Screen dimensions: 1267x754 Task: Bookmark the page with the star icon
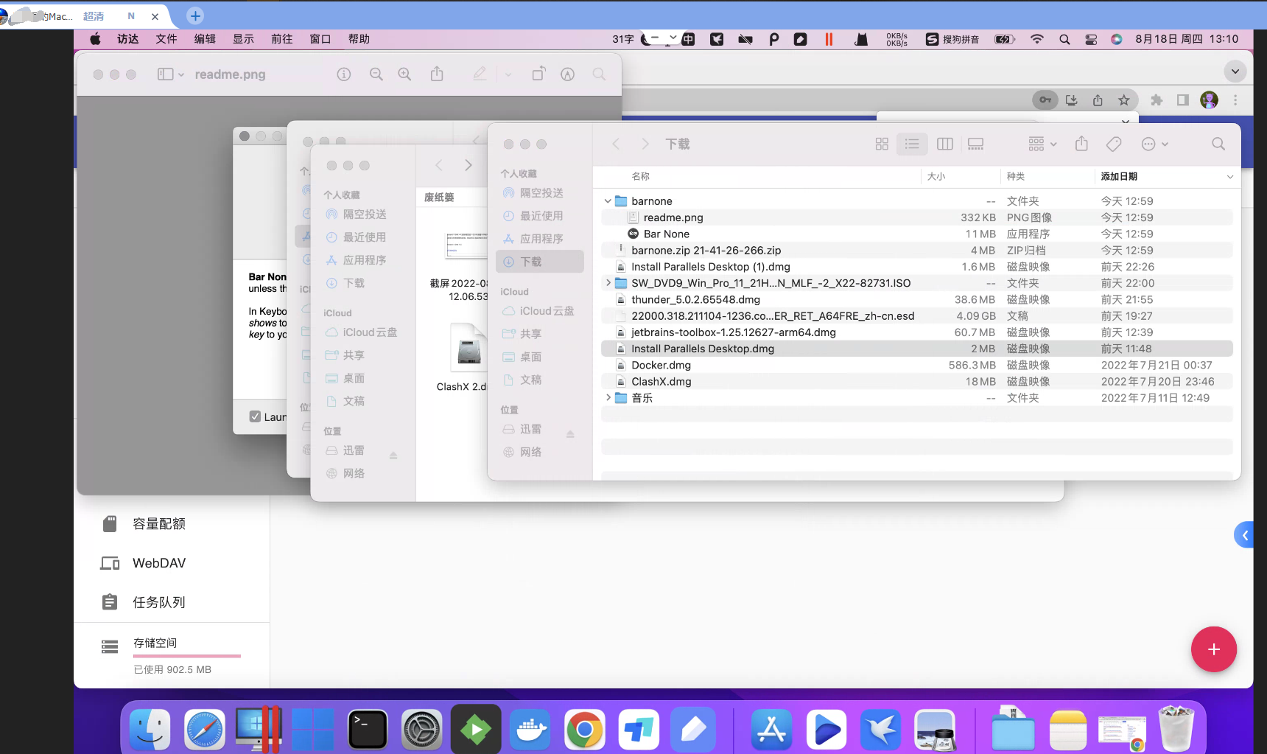pyautogui.click(x=1124, y=100)
